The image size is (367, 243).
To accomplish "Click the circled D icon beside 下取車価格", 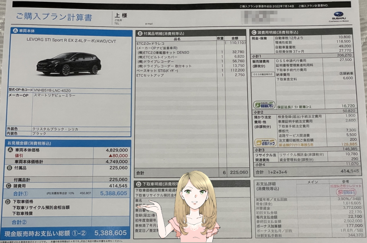I will pyautogui.click(x=10, y=202).
